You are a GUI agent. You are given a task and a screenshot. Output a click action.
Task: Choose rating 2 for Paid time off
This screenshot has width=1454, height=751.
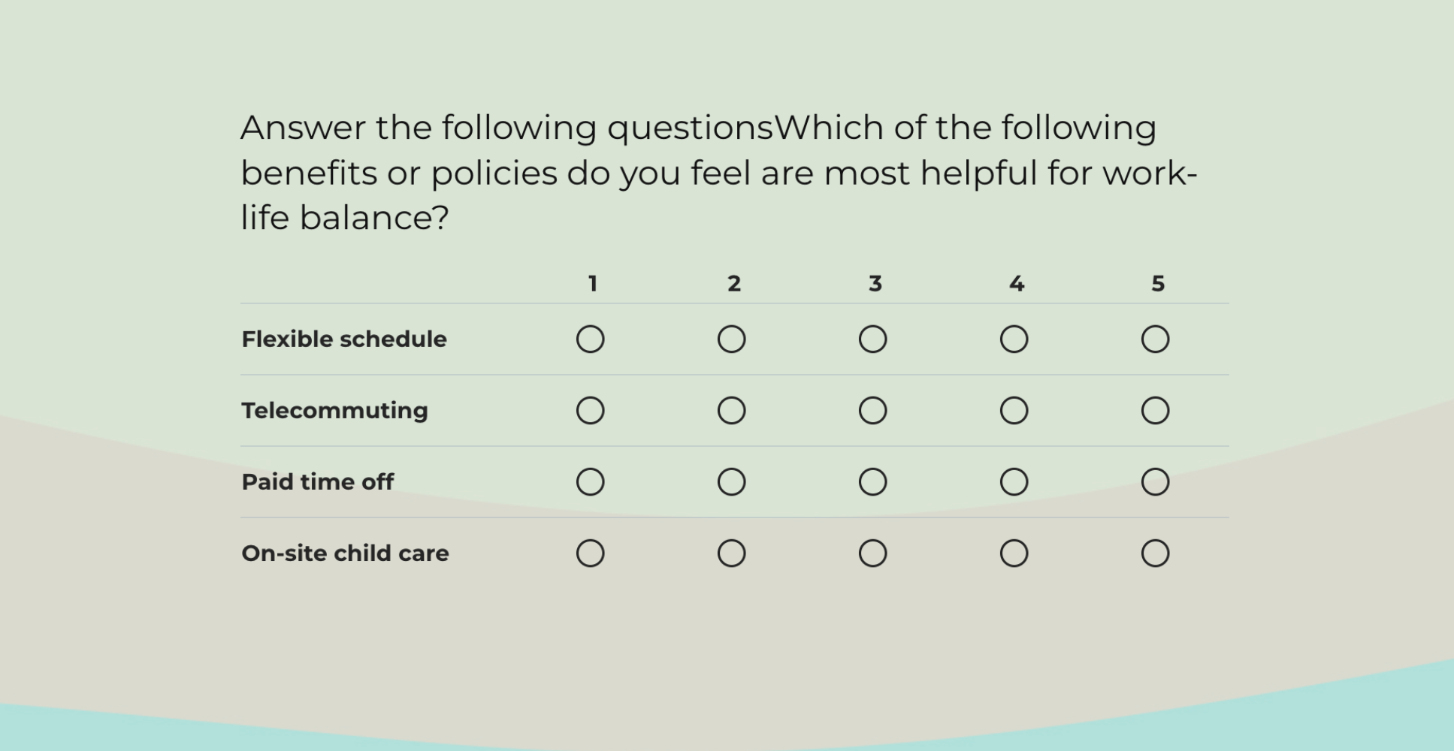pyautogui.click(x=732, y=482)
